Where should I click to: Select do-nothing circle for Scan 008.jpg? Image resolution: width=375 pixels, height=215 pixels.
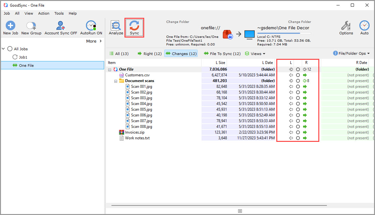298,127
